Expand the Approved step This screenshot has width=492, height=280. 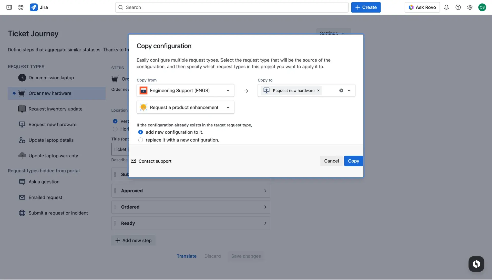(265, 191)
